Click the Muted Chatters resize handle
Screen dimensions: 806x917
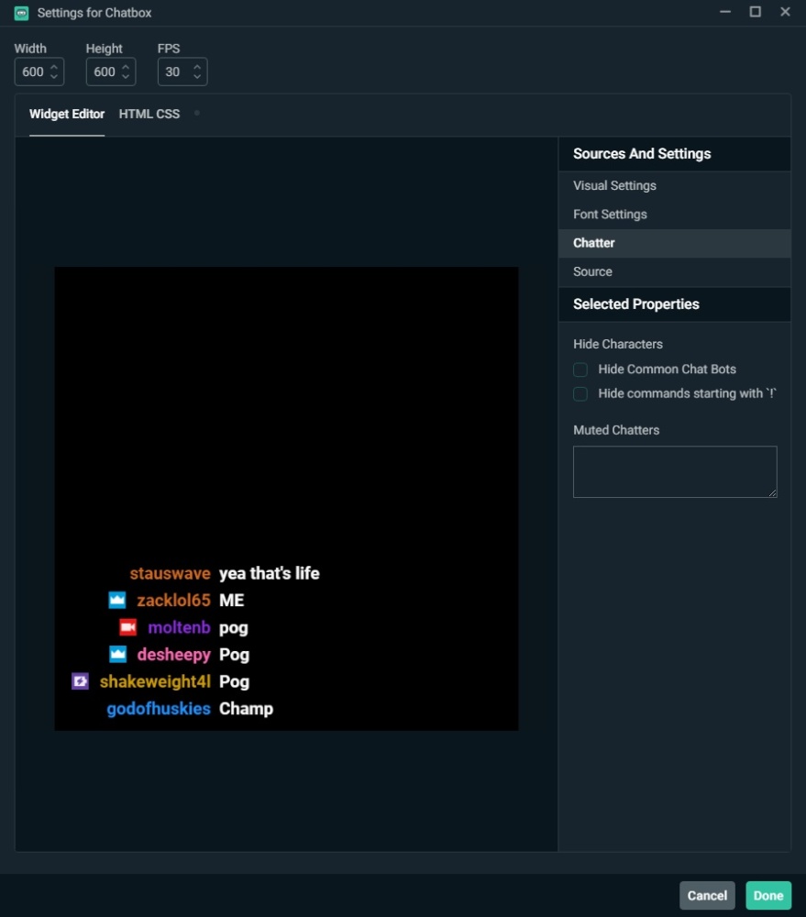point(772,492)
